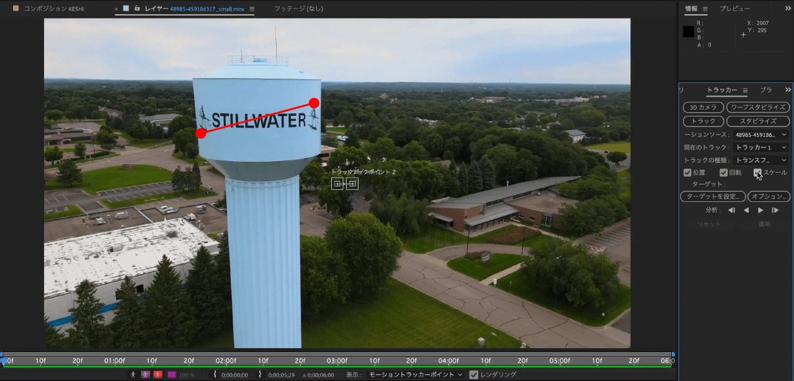Click the black color sample in the 情報 panel
Image resolution: width=794 pixels, height=381 pixels.
pyautogui.click(x=689, y=32)
